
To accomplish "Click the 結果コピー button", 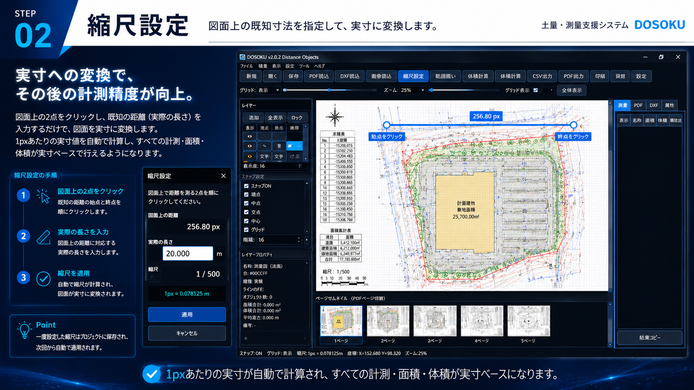I will 650,338.
